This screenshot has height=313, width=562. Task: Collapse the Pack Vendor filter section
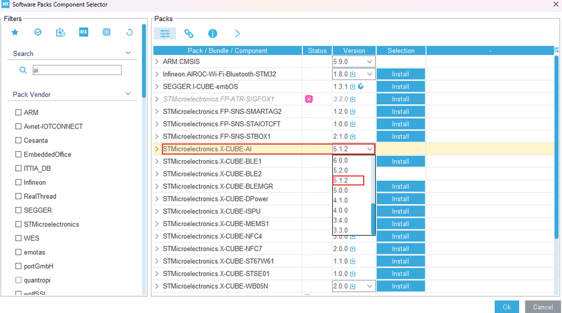[x=128, y=94]
